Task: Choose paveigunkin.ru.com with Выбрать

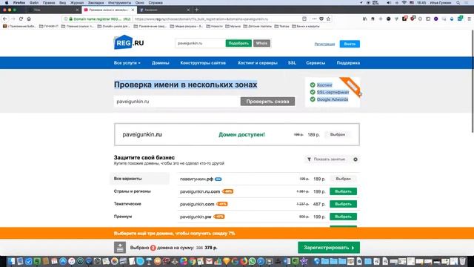Action: (x=343, y=191)
